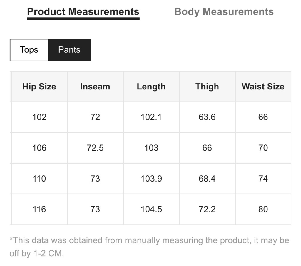Click the Inseam column header
Screen dimensions: 301x266
(x=95, y=87)
